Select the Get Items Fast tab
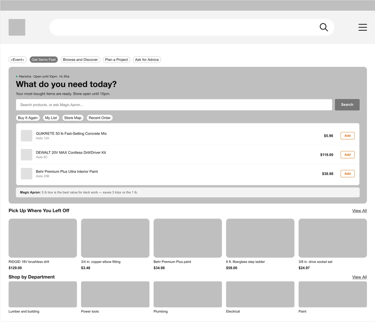The image size is (375, 322). click(x=44, y=60)
